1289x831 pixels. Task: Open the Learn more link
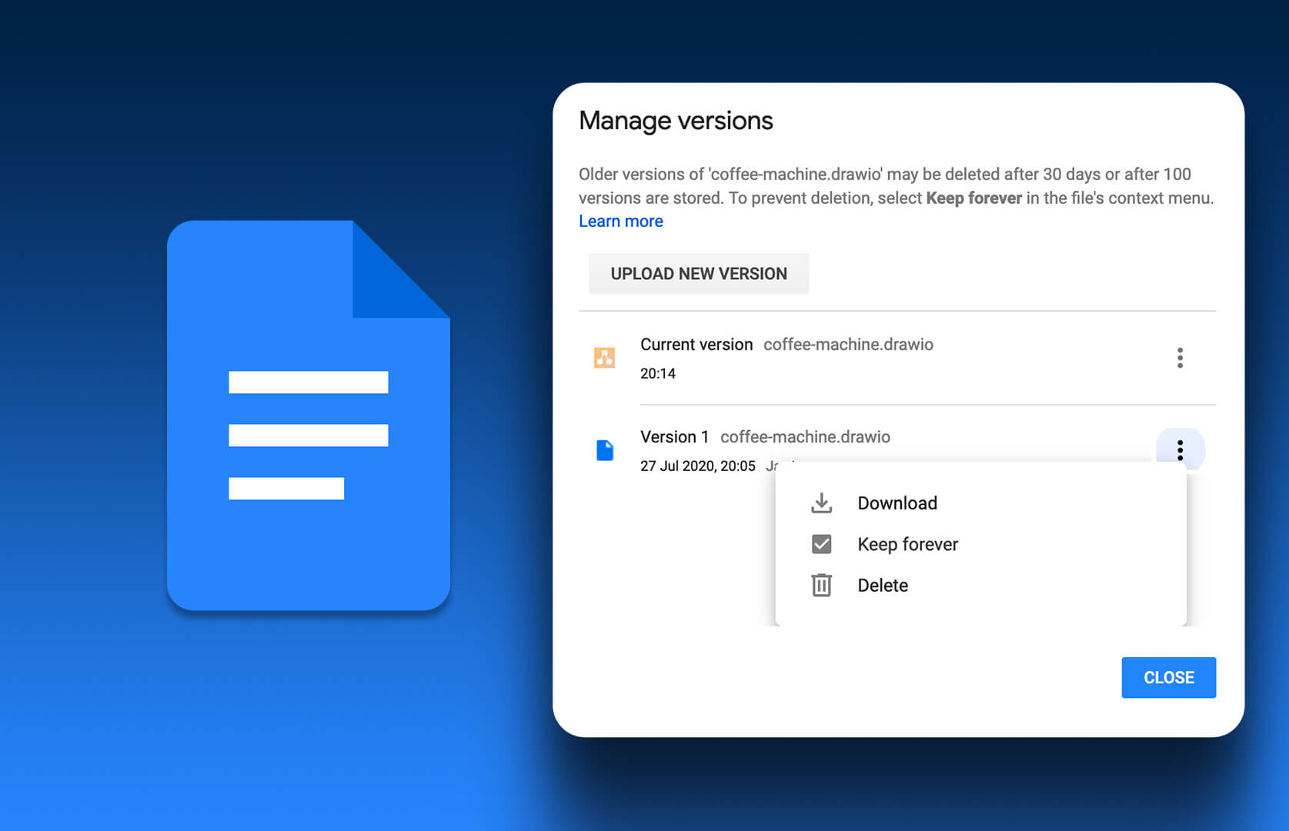[620, 222]
